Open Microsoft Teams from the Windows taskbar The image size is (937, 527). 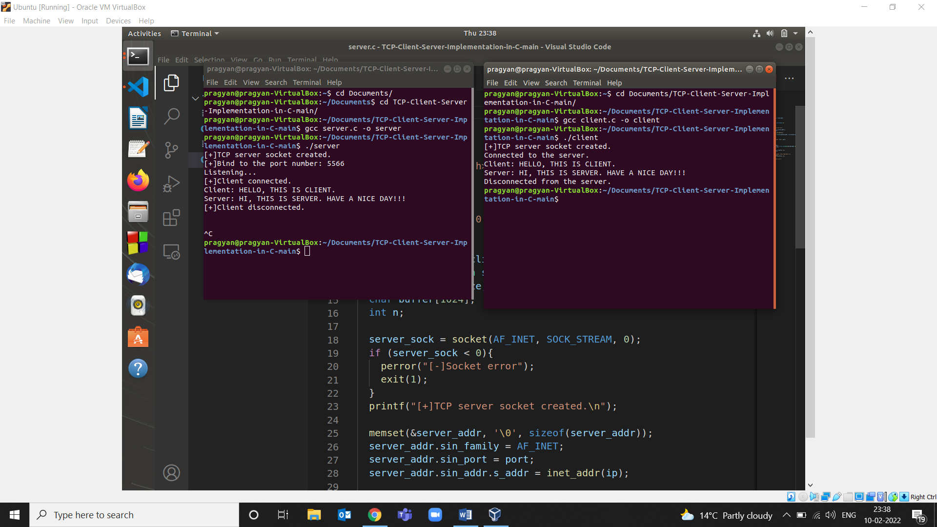pyautogui.click(x=405, y=514)
